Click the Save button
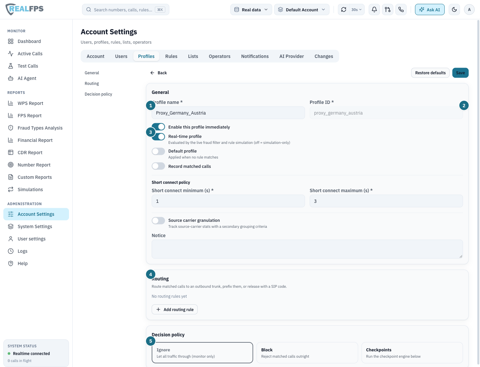The height and width of the screenshot is (367, 480). point(460,73)
